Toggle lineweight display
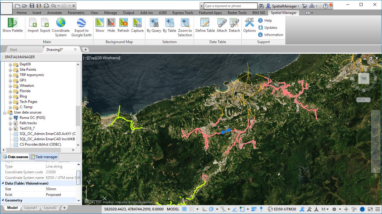 click(254, 209)
